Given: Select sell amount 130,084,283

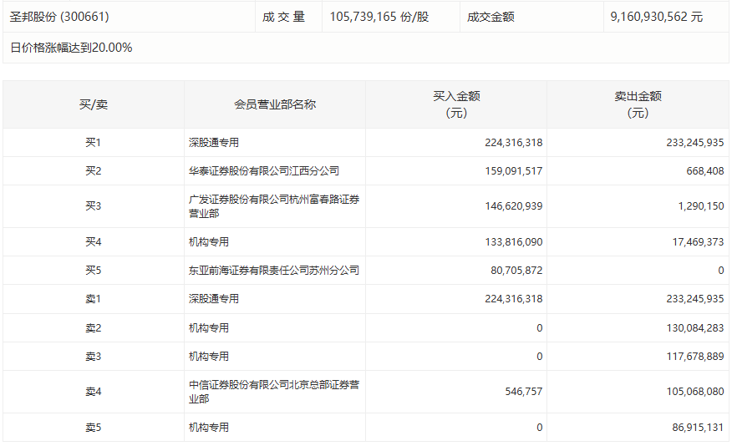Looking at the screenshot, I should point(695,328).
